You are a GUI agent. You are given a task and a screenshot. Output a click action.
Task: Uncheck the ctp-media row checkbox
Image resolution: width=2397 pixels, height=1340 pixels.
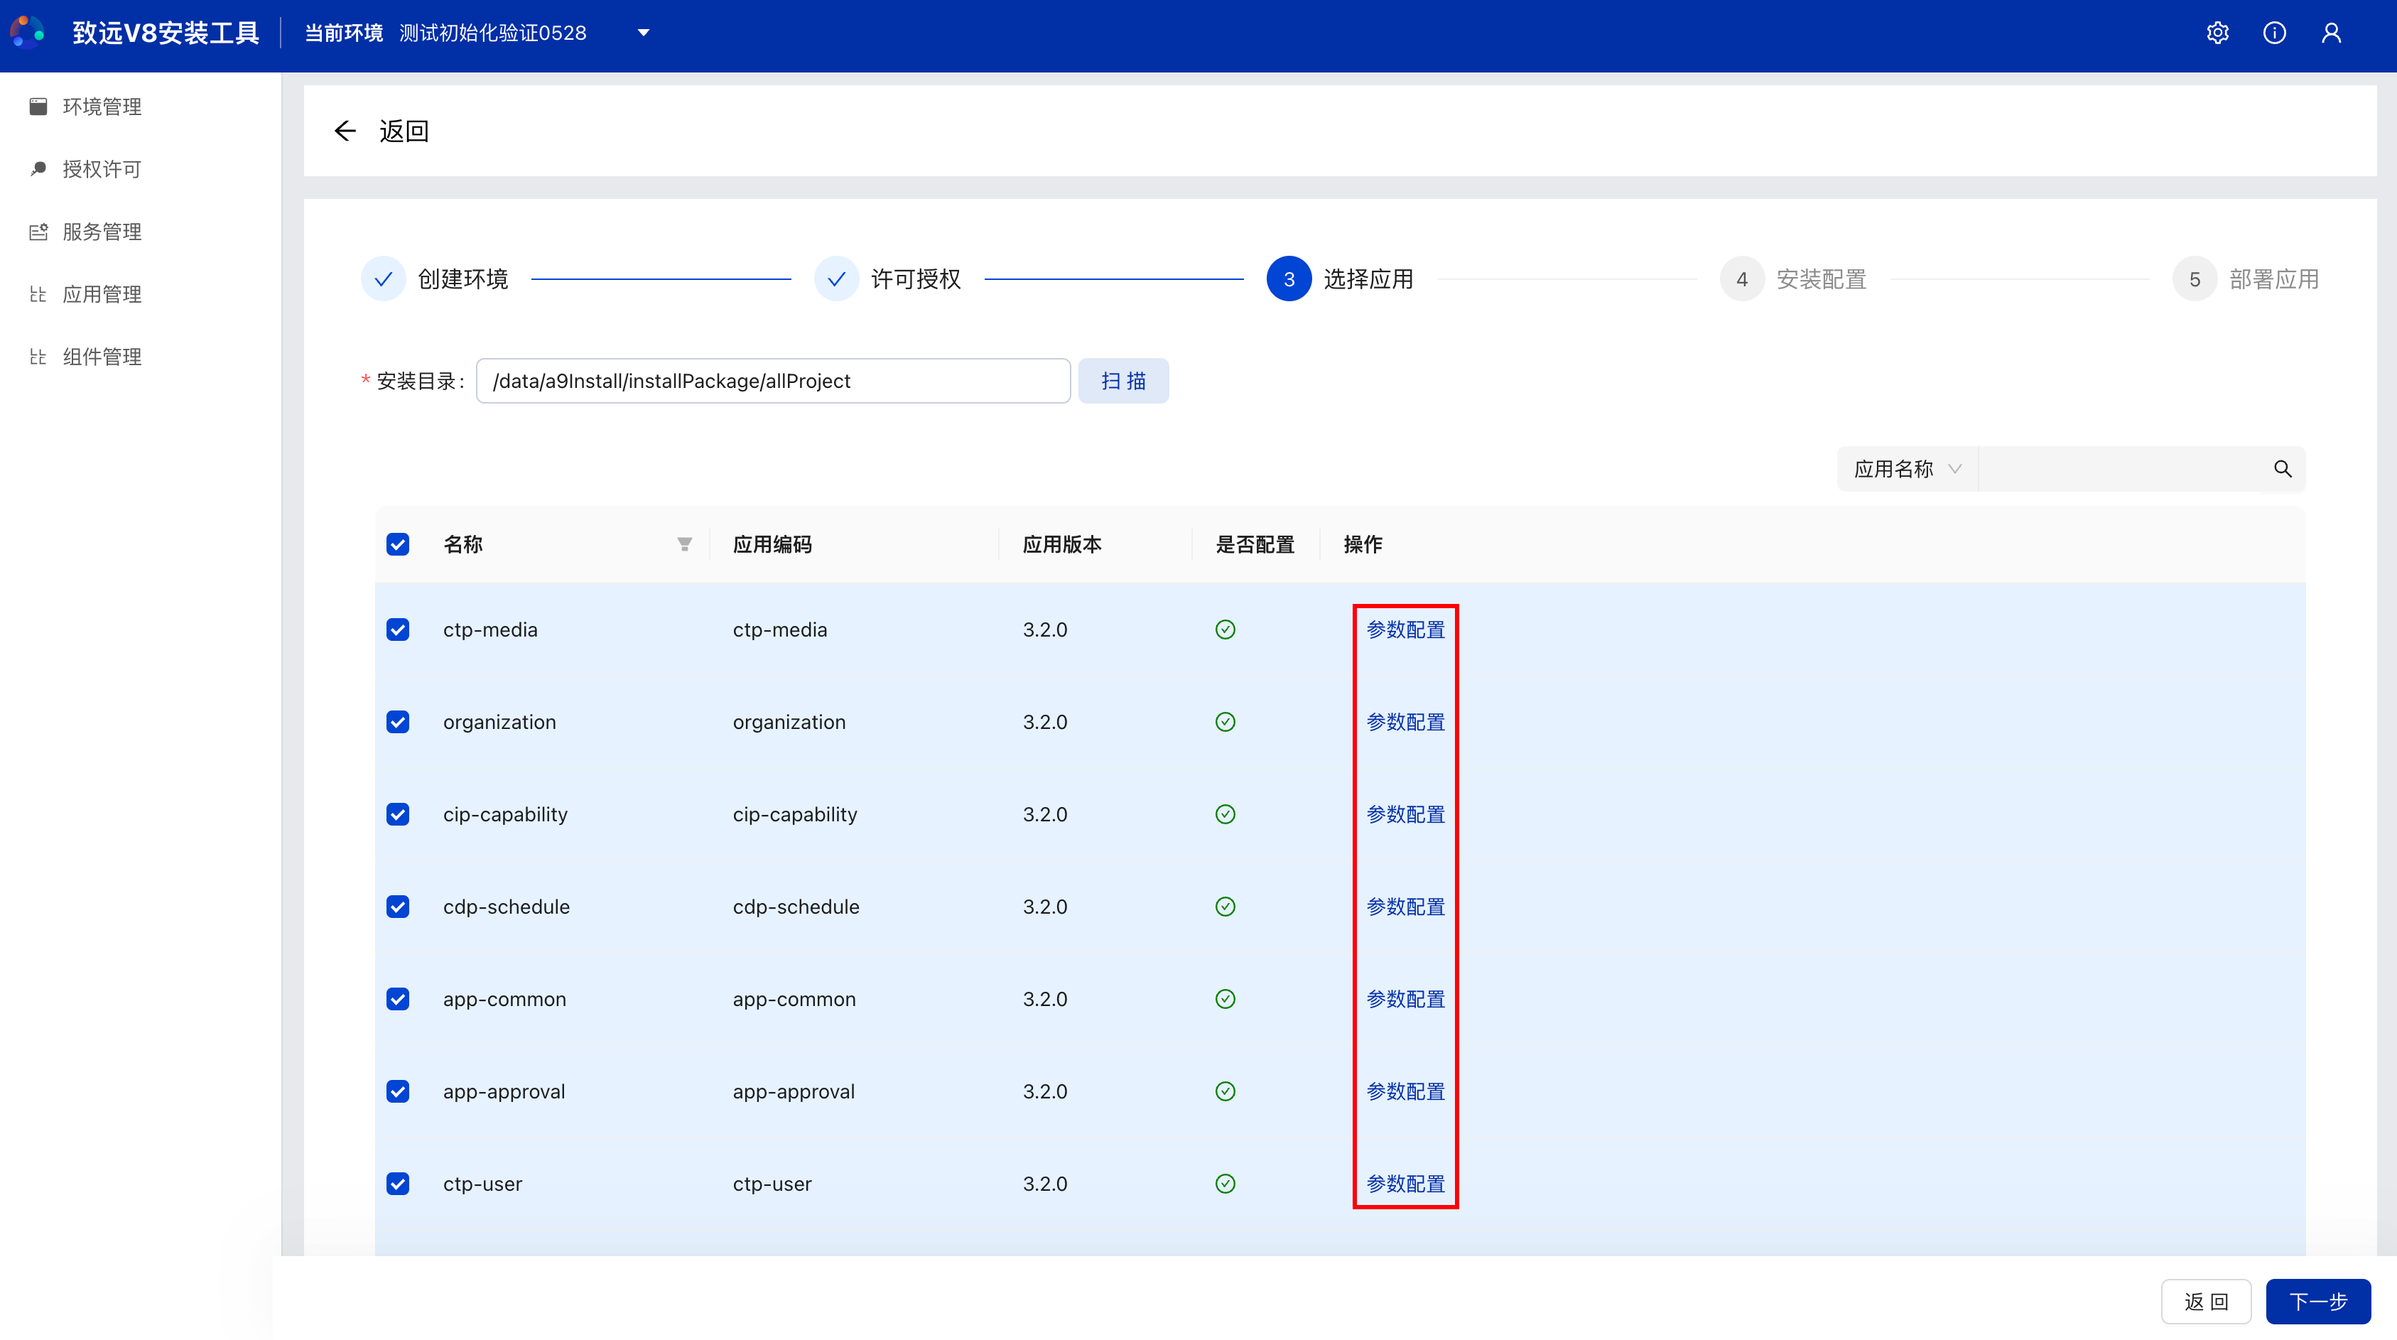tap(397, 630)
